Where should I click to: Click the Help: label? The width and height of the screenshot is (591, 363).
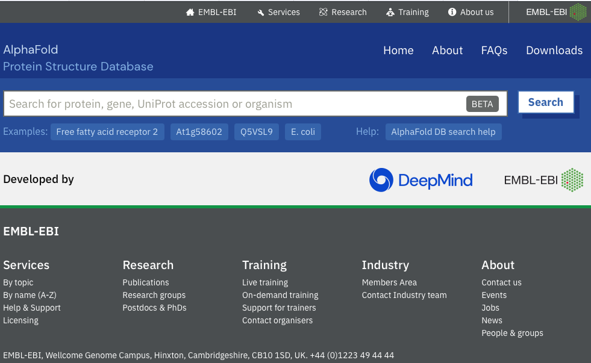pyautogui.click(x=367, y=132)
